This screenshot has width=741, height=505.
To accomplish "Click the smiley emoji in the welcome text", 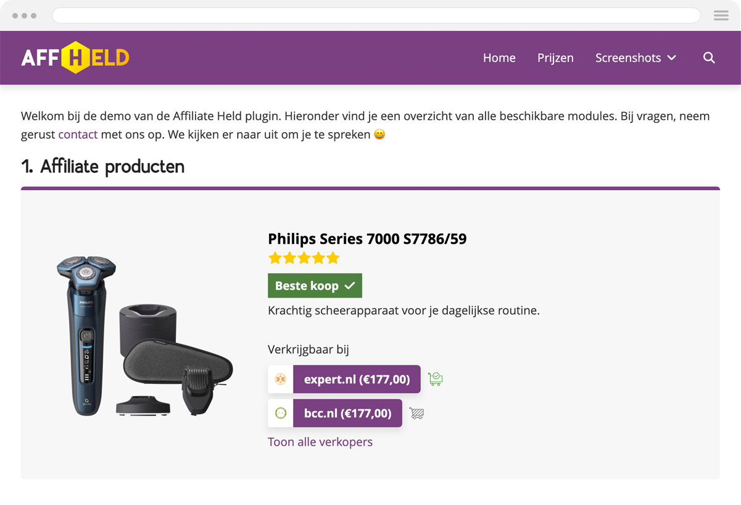I will (x=379, y=133).
